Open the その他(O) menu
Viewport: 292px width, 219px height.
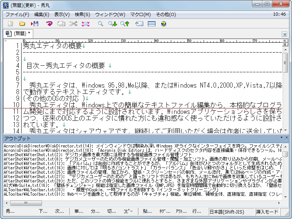(x=166, y=15)
